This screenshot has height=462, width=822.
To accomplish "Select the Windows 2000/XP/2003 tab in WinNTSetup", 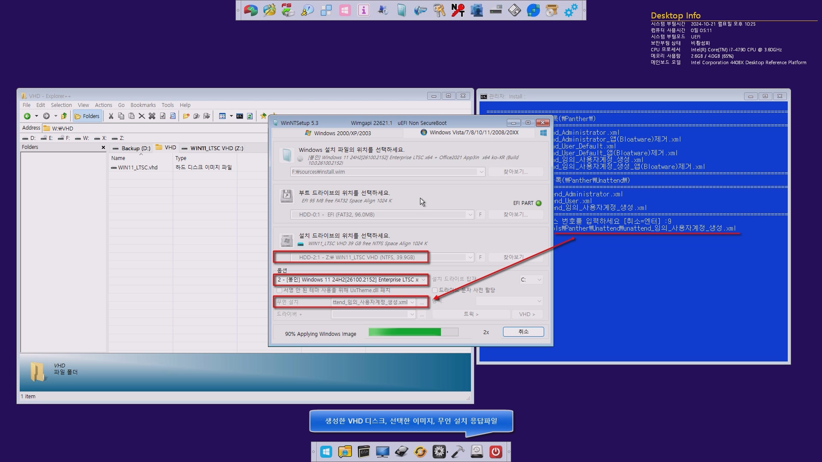I will pyautogui.click(x=338, y=133).
